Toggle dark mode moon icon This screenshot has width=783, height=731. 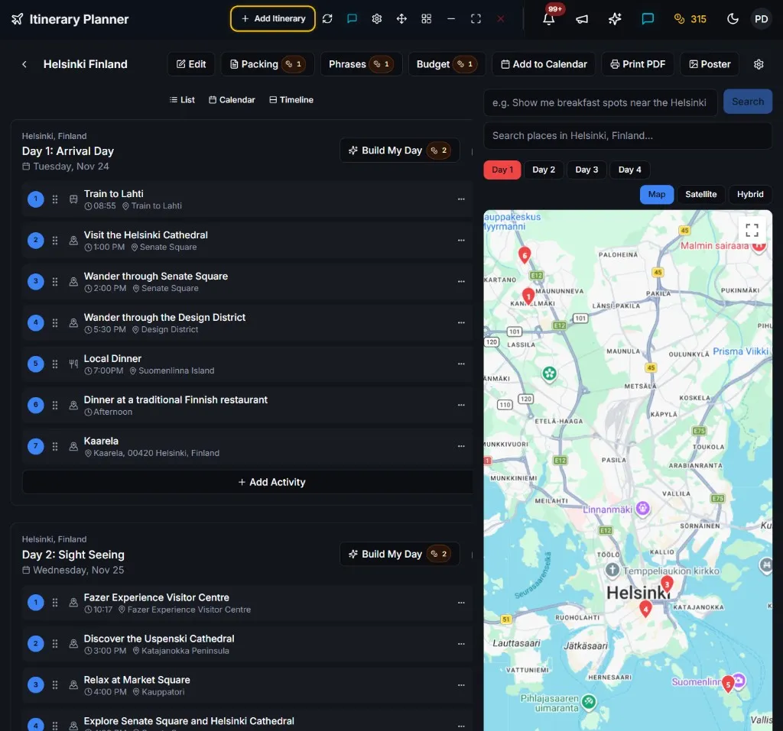click(733, 19)
